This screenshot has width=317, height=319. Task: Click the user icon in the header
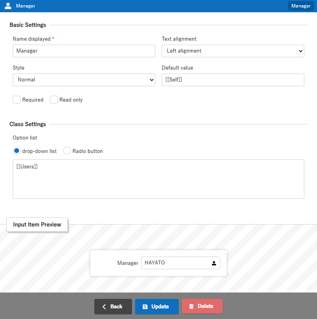pos(8,6)
